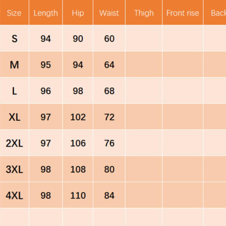The height and width of the screenshot is (226, 226).
Task: Click the Front rise column header
Action: (182, 13)
